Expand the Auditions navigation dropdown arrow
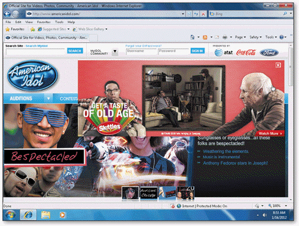Screen dimensions: 299x226 point(48,98)
